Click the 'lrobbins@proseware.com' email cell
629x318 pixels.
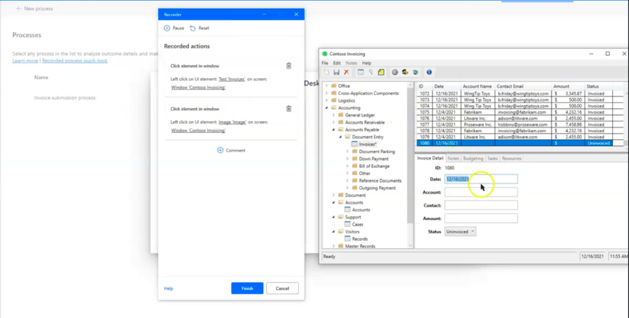pyautogui.click(x=523, y=126)
